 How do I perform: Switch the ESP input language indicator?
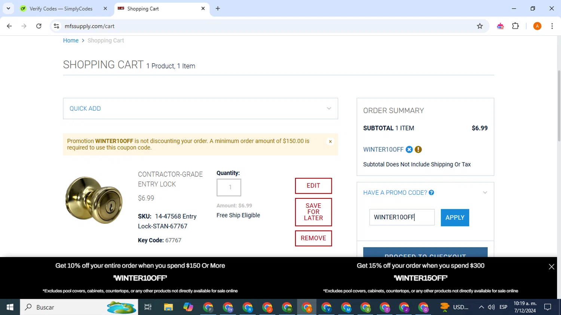point(503,307)
